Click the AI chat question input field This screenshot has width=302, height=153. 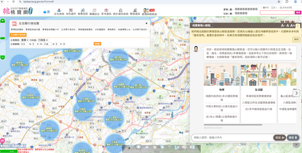(x=232, y=138)
